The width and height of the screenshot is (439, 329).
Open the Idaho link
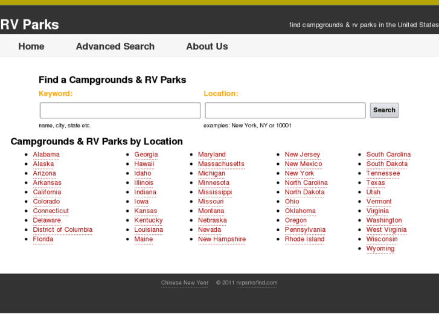click(143, 173)
